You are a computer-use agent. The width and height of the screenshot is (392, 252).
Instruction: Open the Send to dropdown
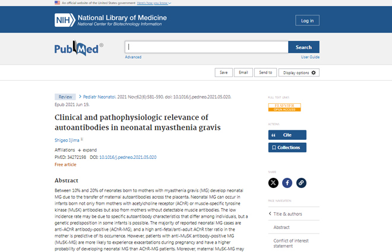pyautogui.click(x=265, y=72)
